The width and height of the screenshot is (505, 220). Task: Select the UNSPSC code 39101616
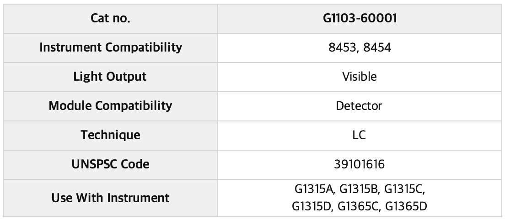coord(360,164)
